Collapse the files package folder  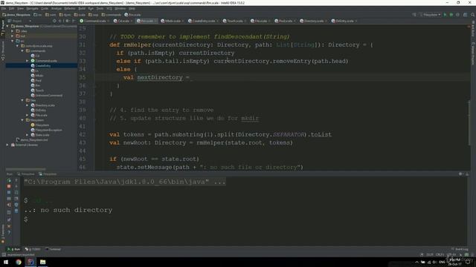22,100
